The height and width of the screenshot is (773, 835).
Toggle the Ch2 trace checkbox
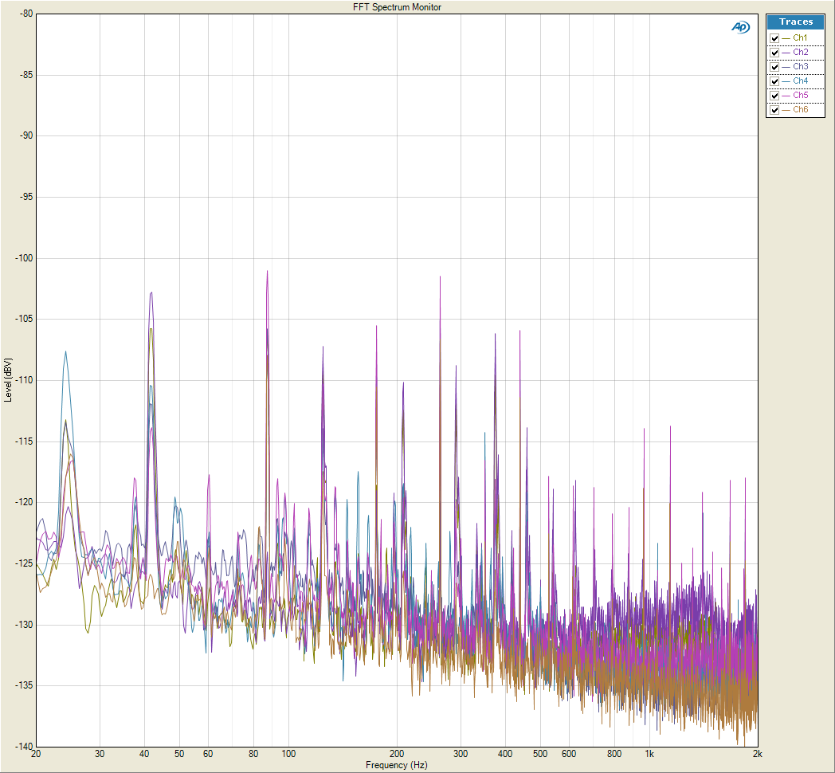click(x=774, y=53)
